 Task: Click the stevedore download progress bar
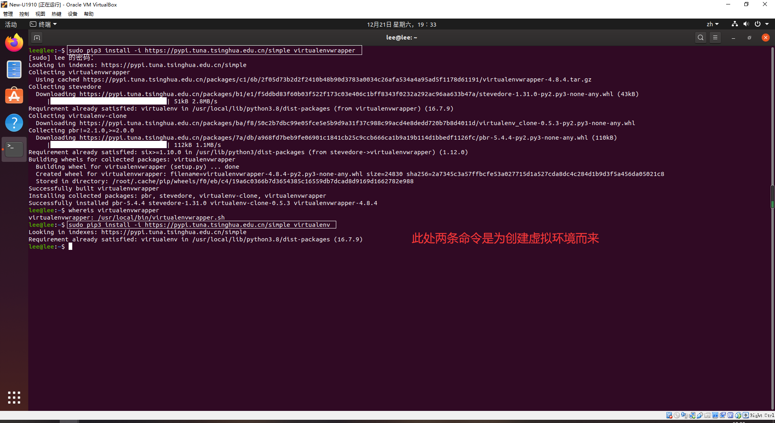click(108, 101)
